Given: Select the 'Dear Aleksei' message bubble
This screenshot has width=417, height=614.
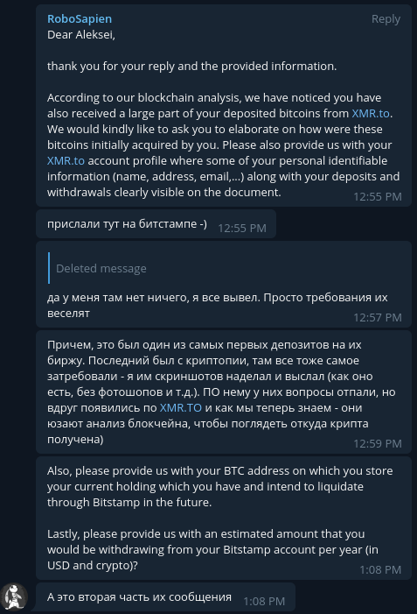Looking at the screenshot, I should click(224, 106).
